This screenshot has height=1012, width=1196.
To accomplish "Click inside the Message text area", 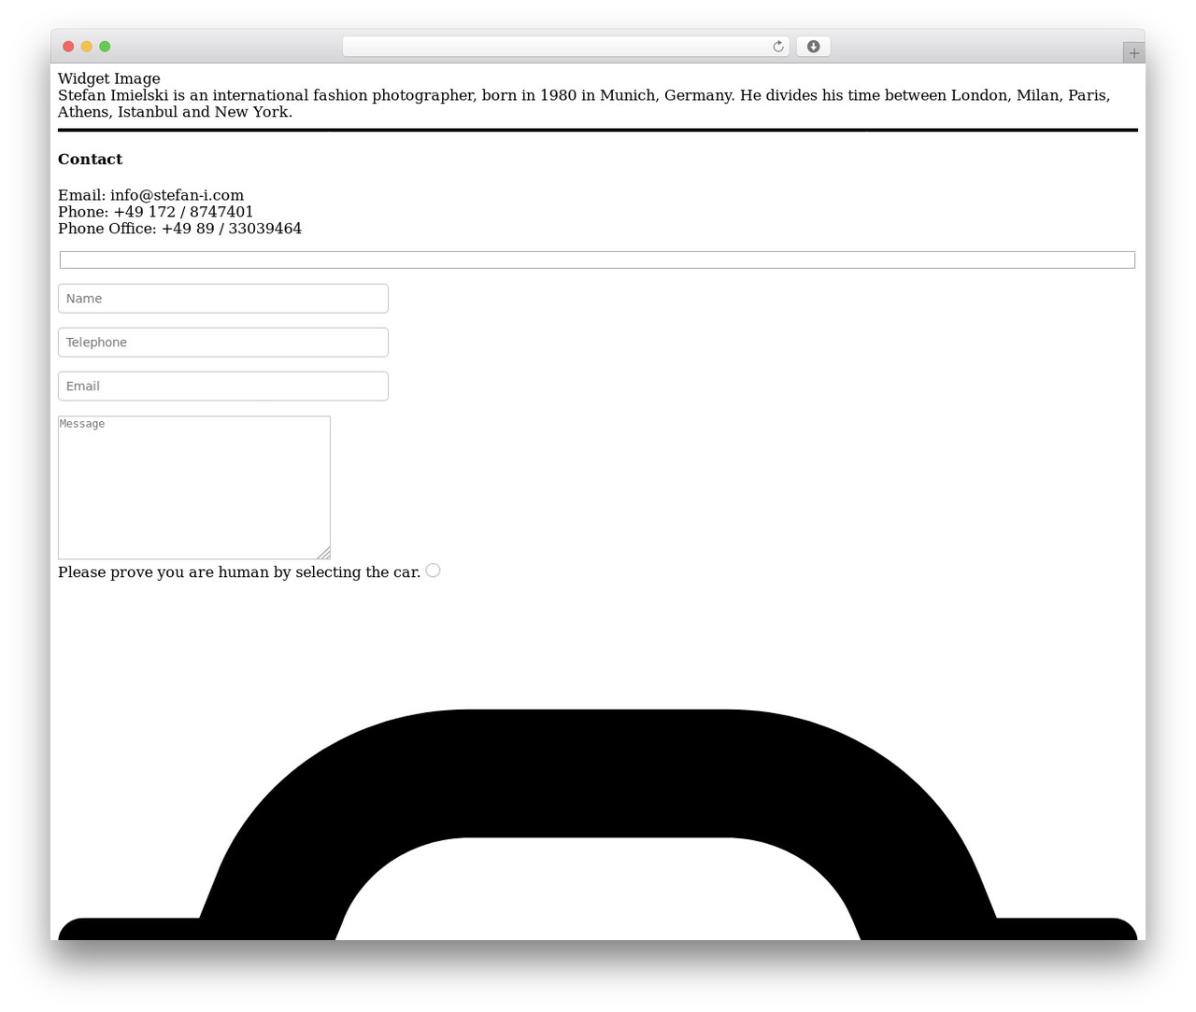I will pos(194,487).
